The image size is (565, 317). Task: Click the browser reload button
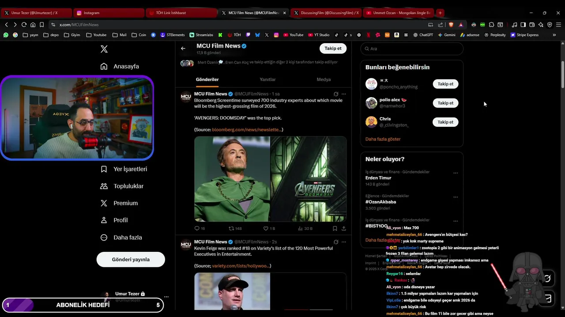pyautogui.click(x=24, y=25)
